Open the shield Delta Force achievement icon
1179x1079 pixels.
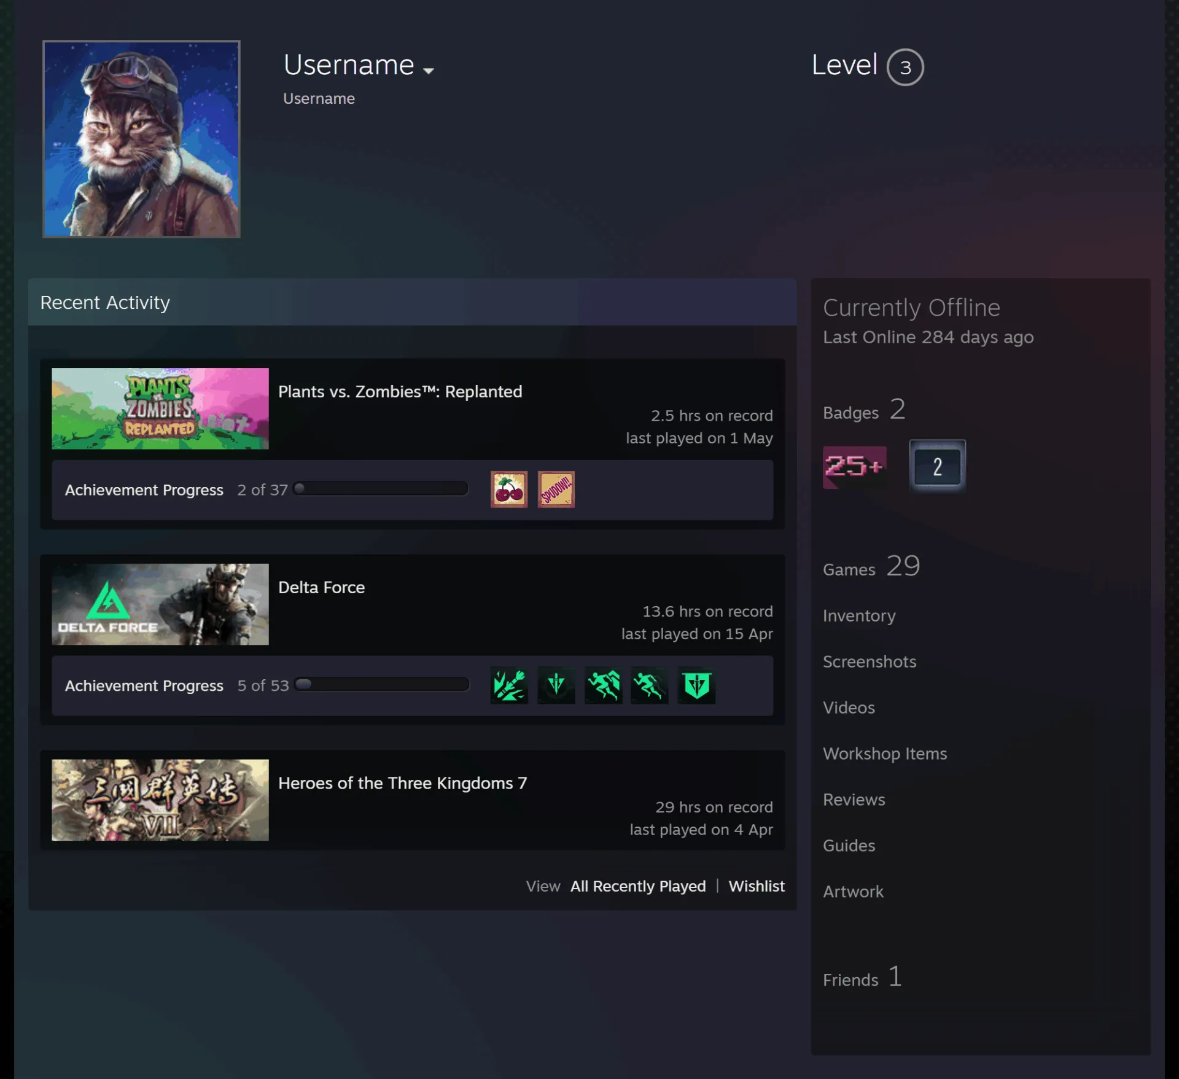(x=696, y=685)
